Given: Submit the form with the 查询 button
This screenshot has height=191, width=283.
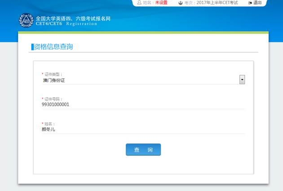Looking at the screenshot, I should (x=143, y=150).
